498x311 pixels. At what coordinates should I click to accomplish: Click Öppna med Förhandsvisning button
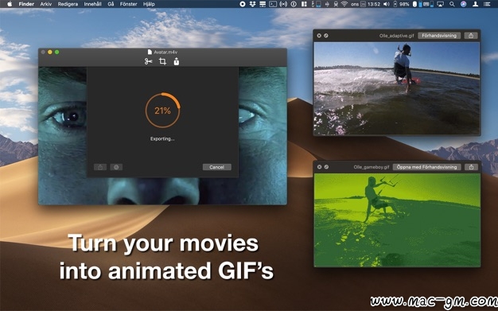click(x=426, y=167)
